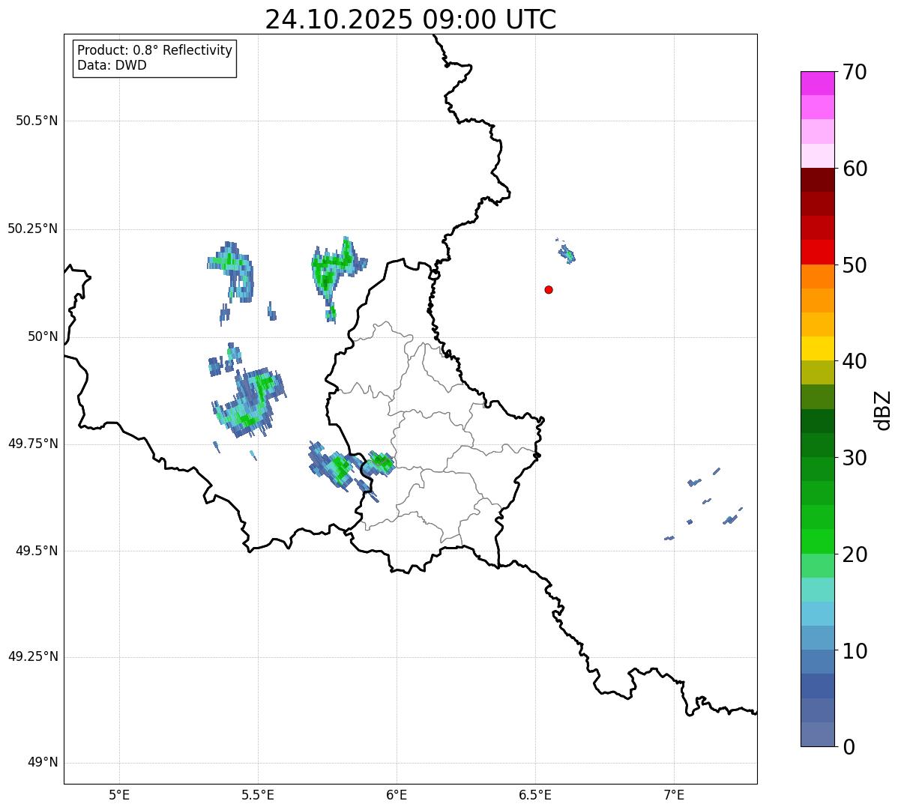Click the small radar echo northeast of the red marker

point(566,252)
